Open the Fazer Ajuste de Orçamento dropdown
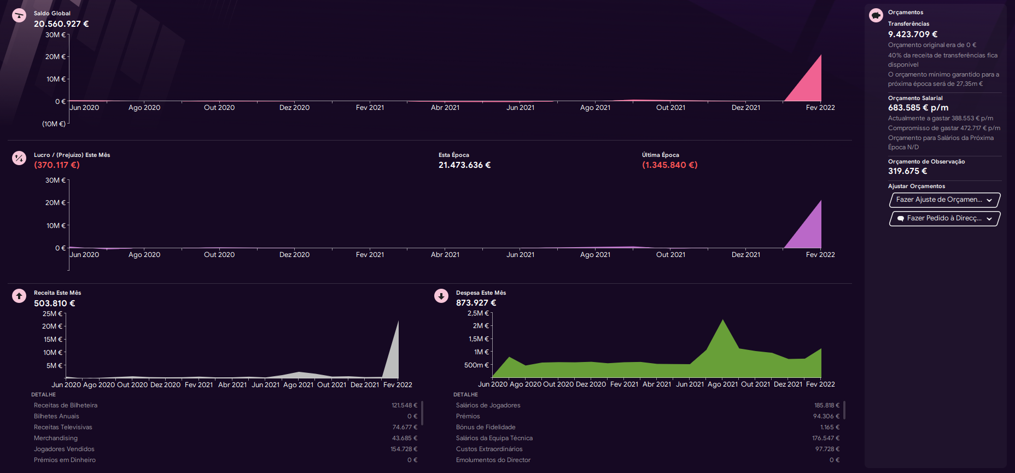The width and height of the screenshot is (1015, 473). click(945, 200)
